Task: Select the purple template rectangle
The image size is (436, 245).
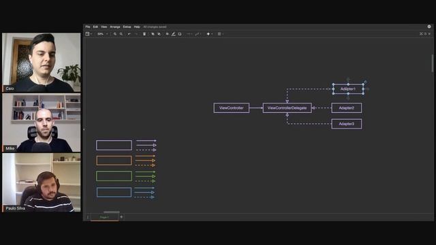Action: (114, 145)
